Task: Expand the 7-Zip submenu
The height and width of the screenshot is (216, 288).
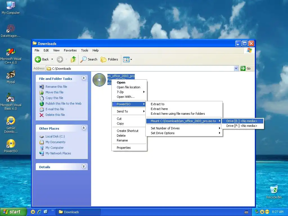Action: [x=129, y=92]
